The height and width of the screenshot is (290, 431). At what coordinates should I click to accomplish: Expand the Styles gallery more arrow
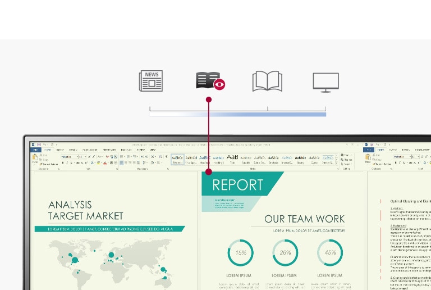click(337, 164)
